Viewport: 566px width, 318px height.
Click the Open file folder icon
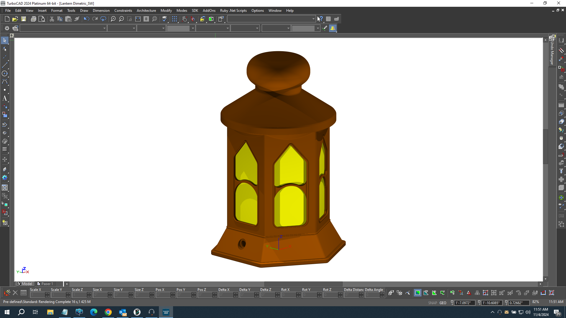tap(15, 19)
